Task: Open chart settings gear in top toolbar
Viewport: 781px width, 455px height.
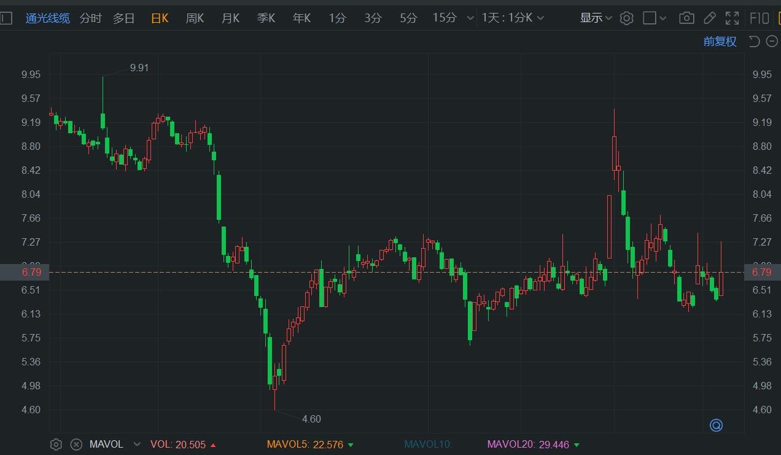Action: (x=626, y=18)
